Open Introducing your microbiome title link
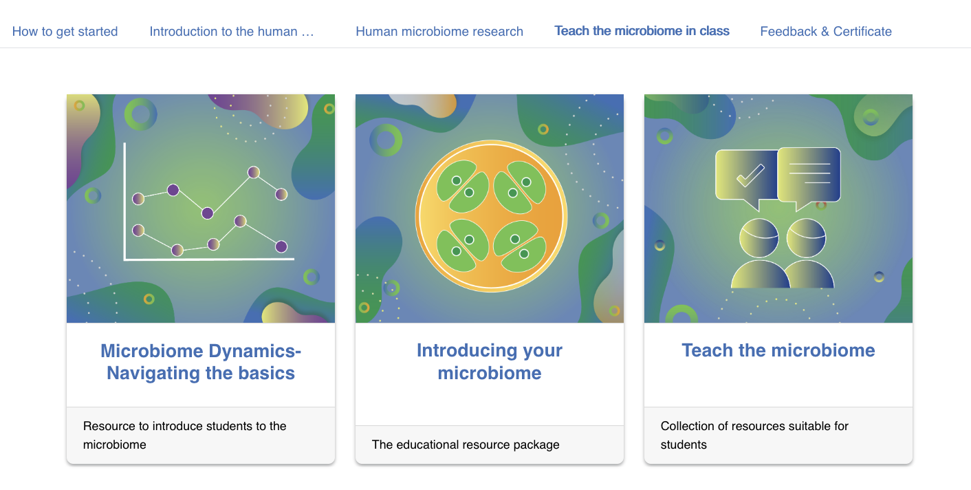The image size is (971, 490). (x=490, y=362)
